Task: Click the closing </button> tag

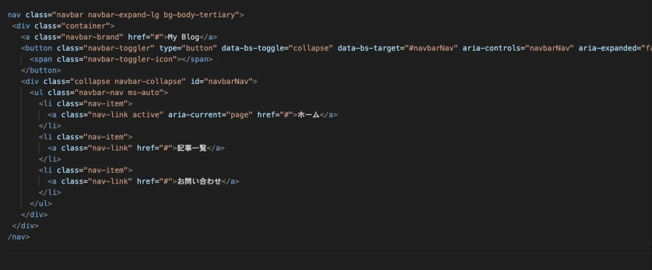Action: coord(41,71)
